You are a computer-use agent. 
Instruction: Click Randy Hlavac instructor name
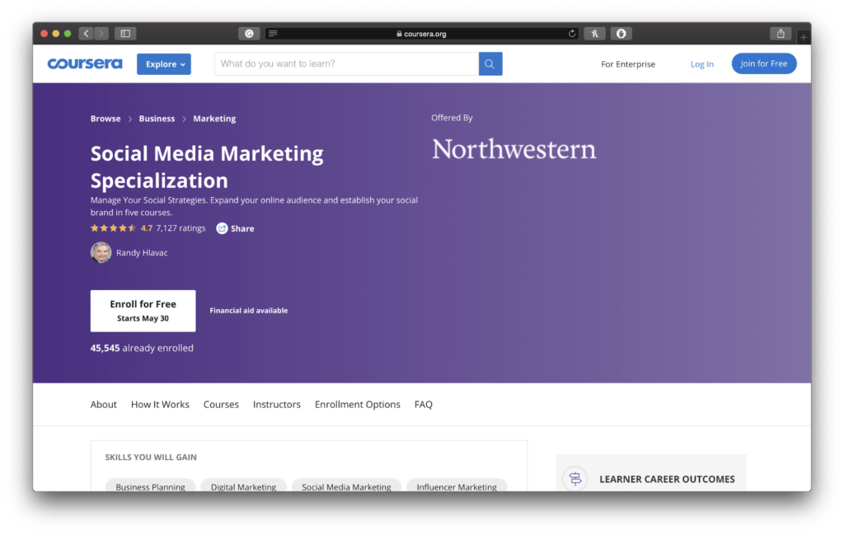(x=142, y=252)
